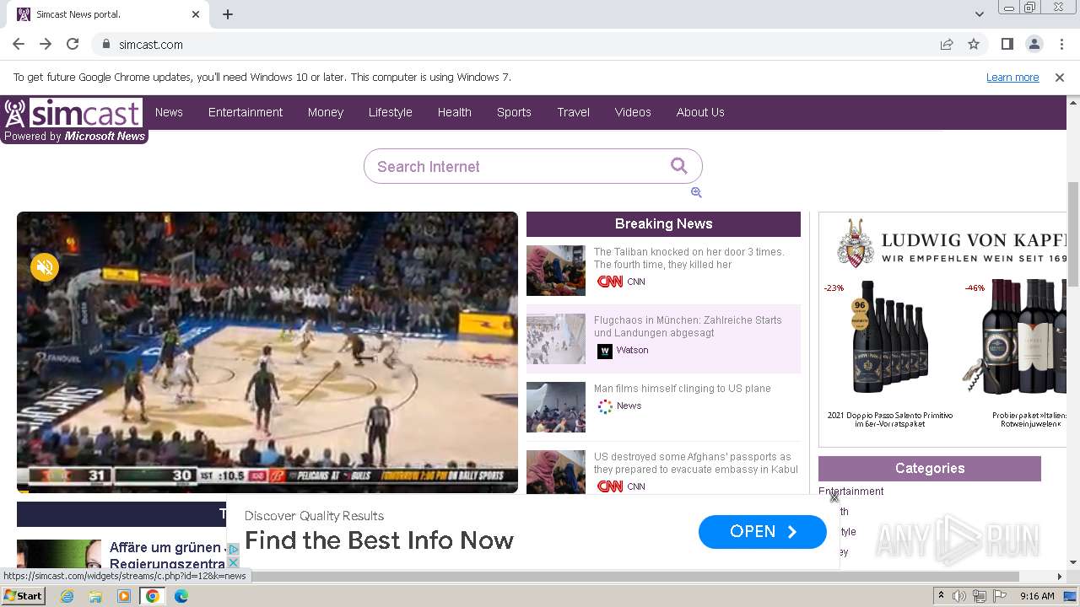This screenshot has width=1080, height=607.
Task: Click the vertical page scrollbar
Action: click(x=1073, y=236)
